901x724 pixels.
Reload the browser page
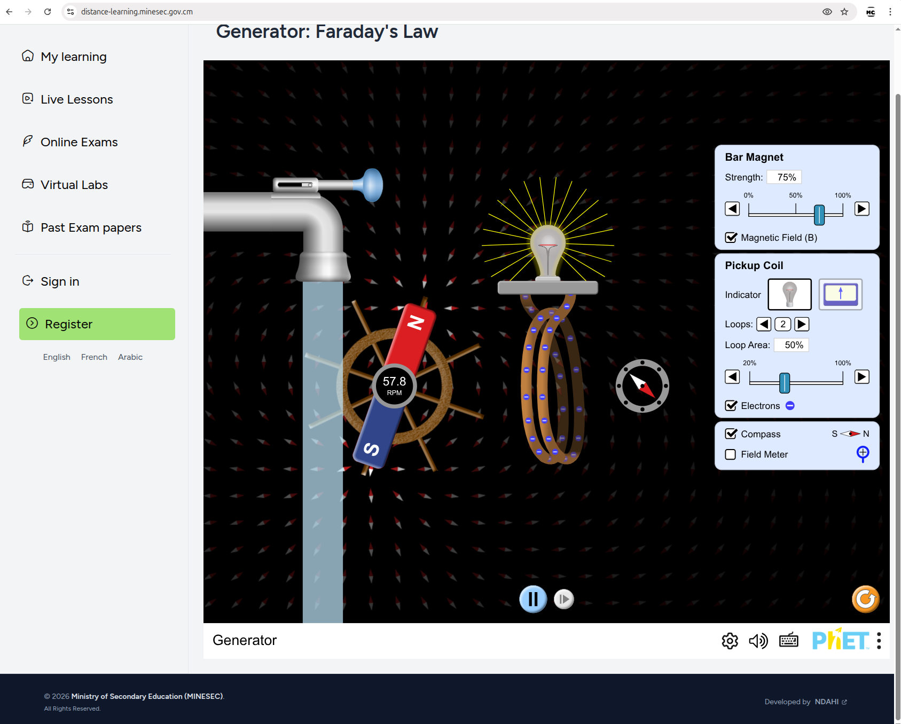(x=48, y=12)
